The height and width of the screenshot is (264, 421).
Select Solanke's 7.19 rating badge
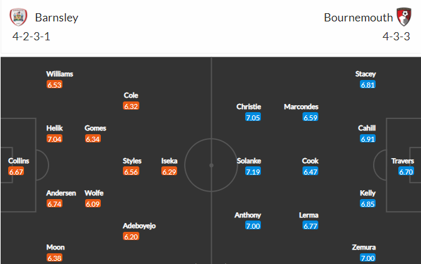(253, 171)
